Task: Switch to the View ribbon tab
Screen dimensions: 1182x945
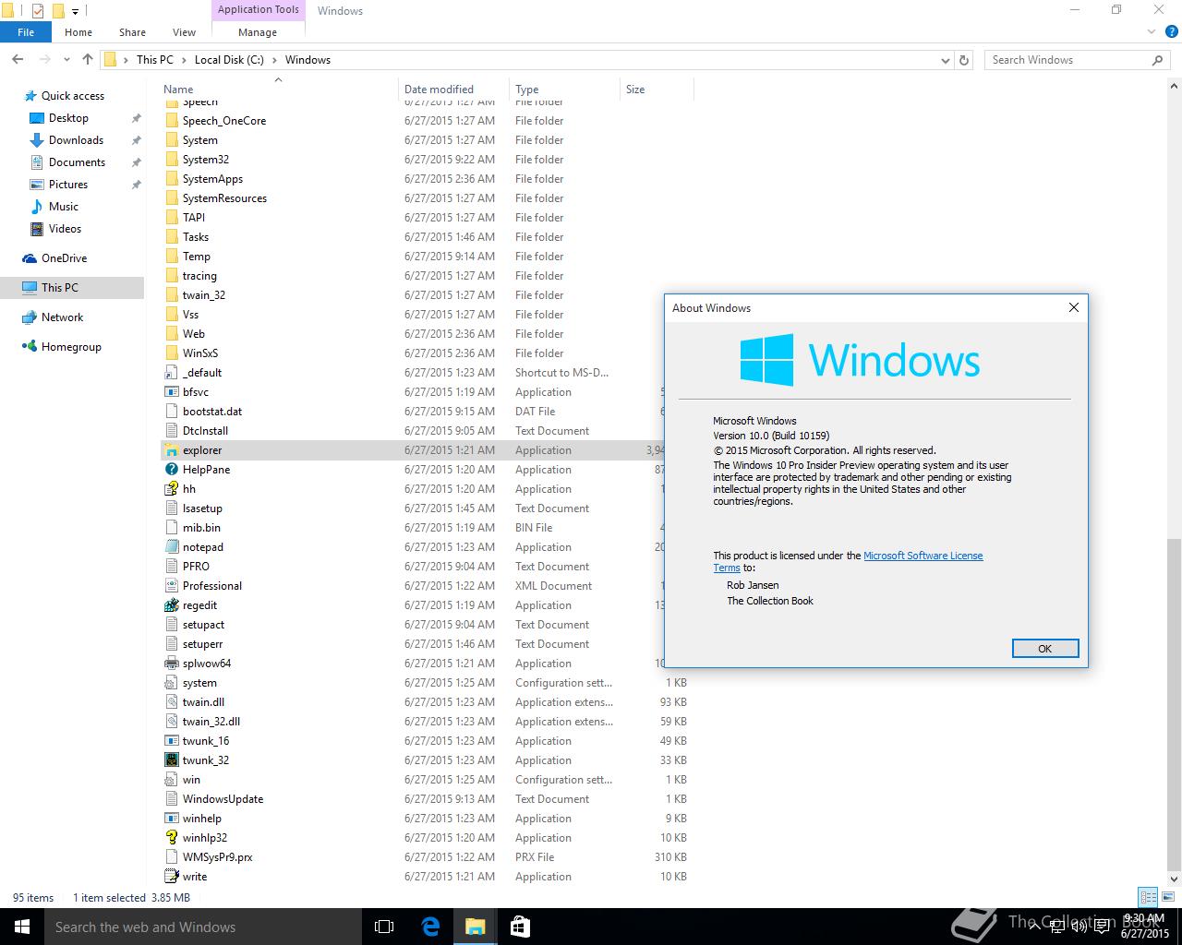Action: (x=184, y=32)
